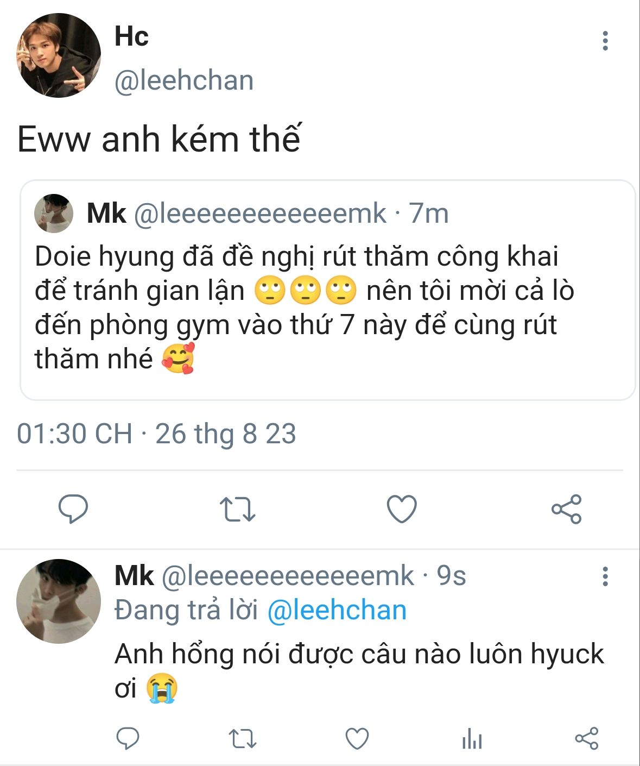Tap the Hc display name
This screenshot has height=766, width=640.
pos(131,36)
